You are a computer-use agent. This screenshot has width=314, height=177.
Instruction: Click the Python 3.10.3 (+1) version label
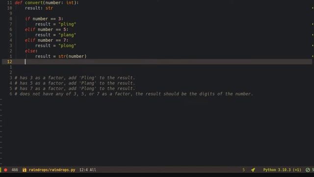[282, 170]
